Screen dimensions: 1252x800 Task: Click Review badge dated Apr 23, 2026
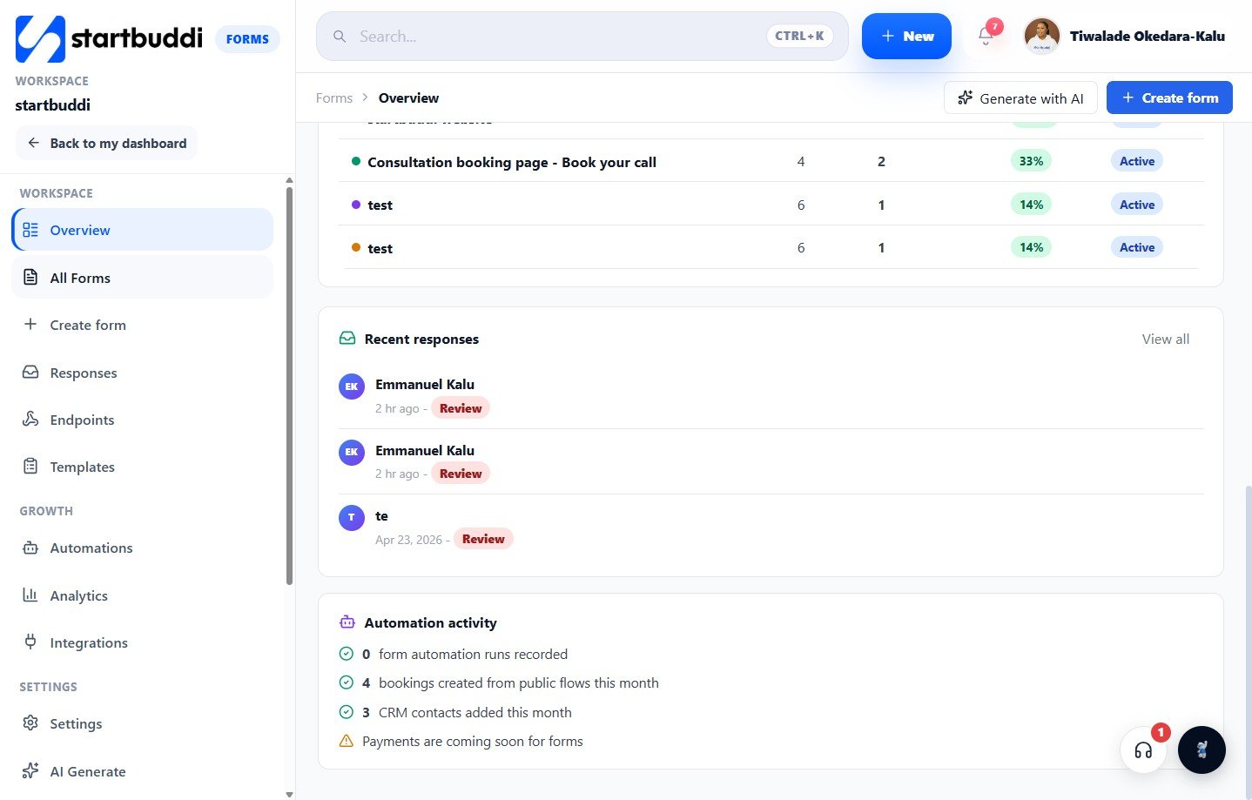483,539
